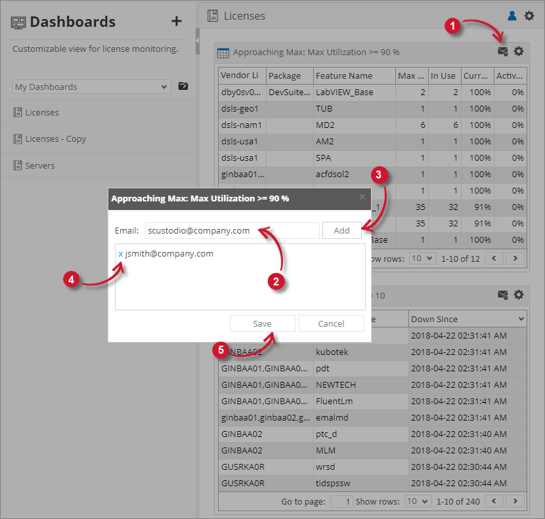Click the NEWTECH cell
Screen dimensions: 545x519
pos(360,385)
